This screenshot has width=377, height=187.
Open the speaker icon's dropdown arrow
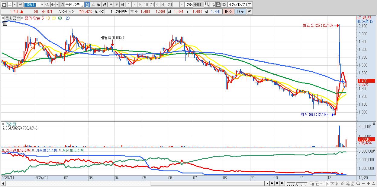57,5
